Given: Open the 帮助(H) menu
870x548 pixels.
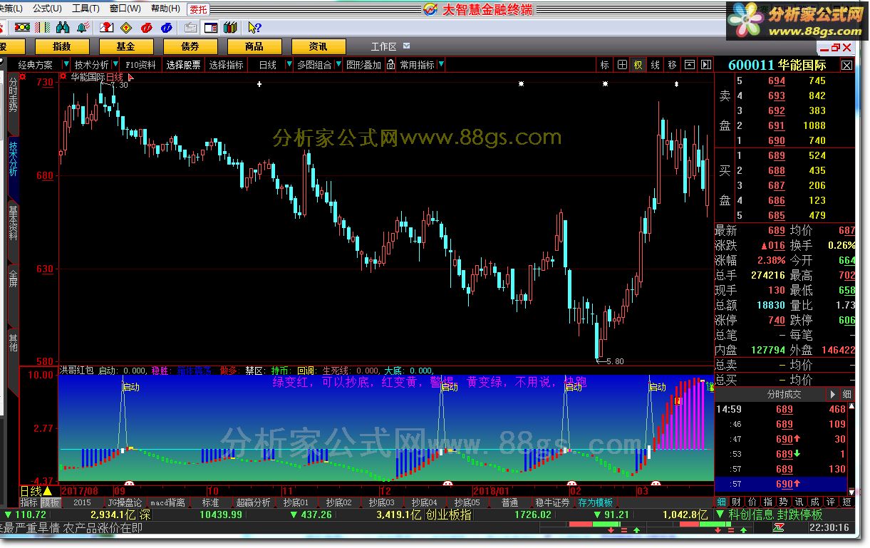Looking at the screenshot, I should coord(165,9).
